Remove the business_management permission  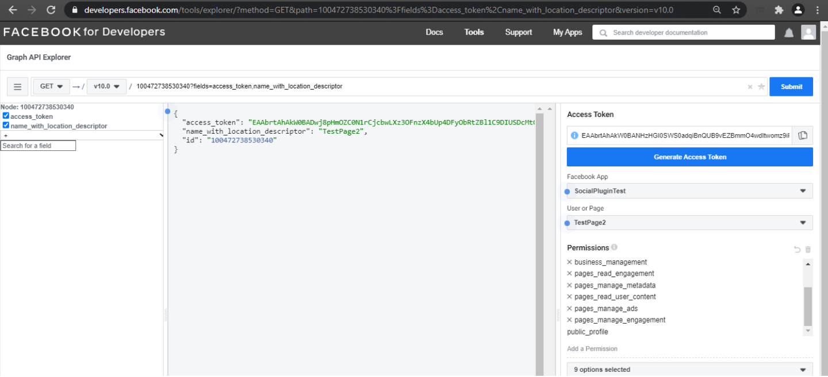coord(569,262)
